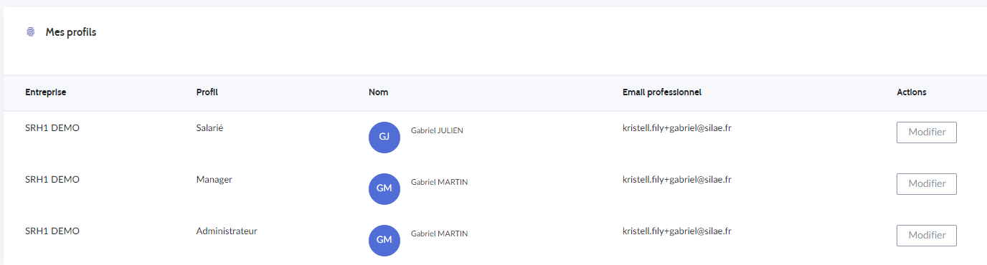Select Gabriel MARTIN in the Manager row
The height and width of the screenshot is (265, 987).
tap(439, 182)
